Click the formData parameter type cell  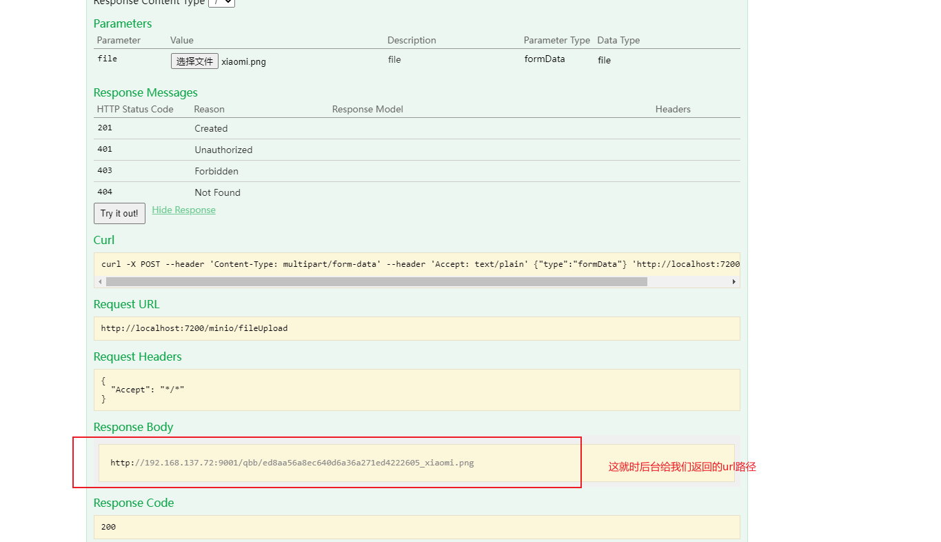545,59
